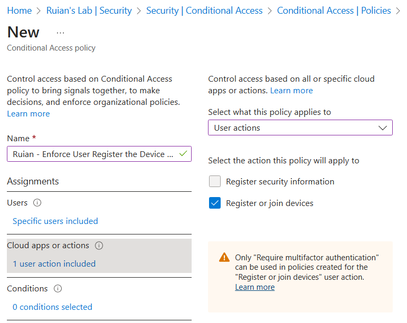Click the dropdown arrow for policy applies to
This screenshot has width=407, height=323.
[x=383, y=128]
